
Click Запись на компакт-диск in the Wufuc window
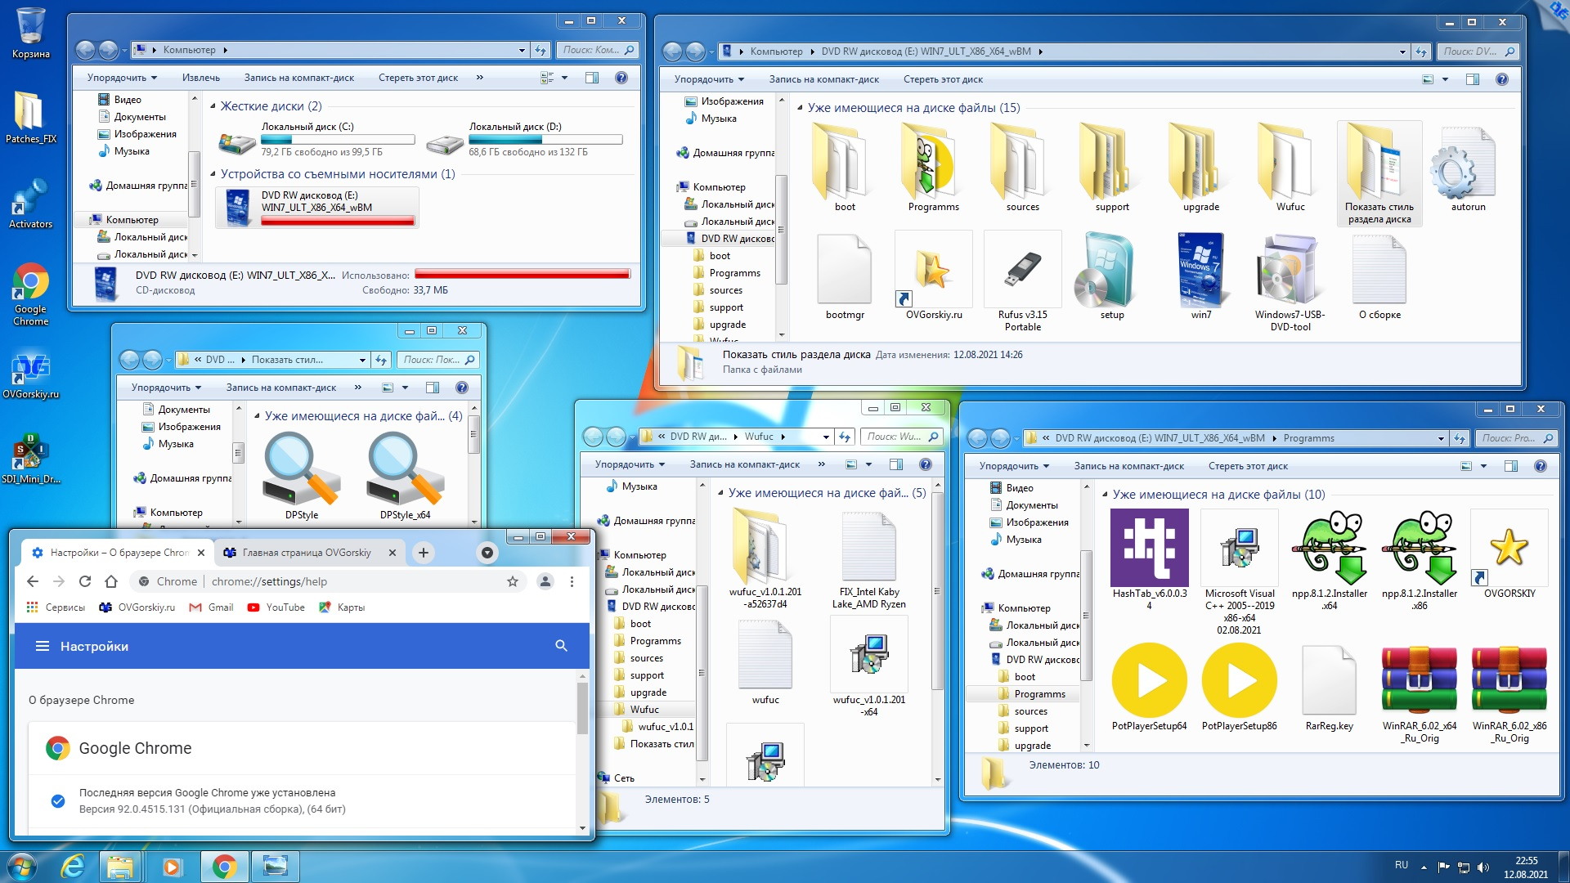[744, 464]
